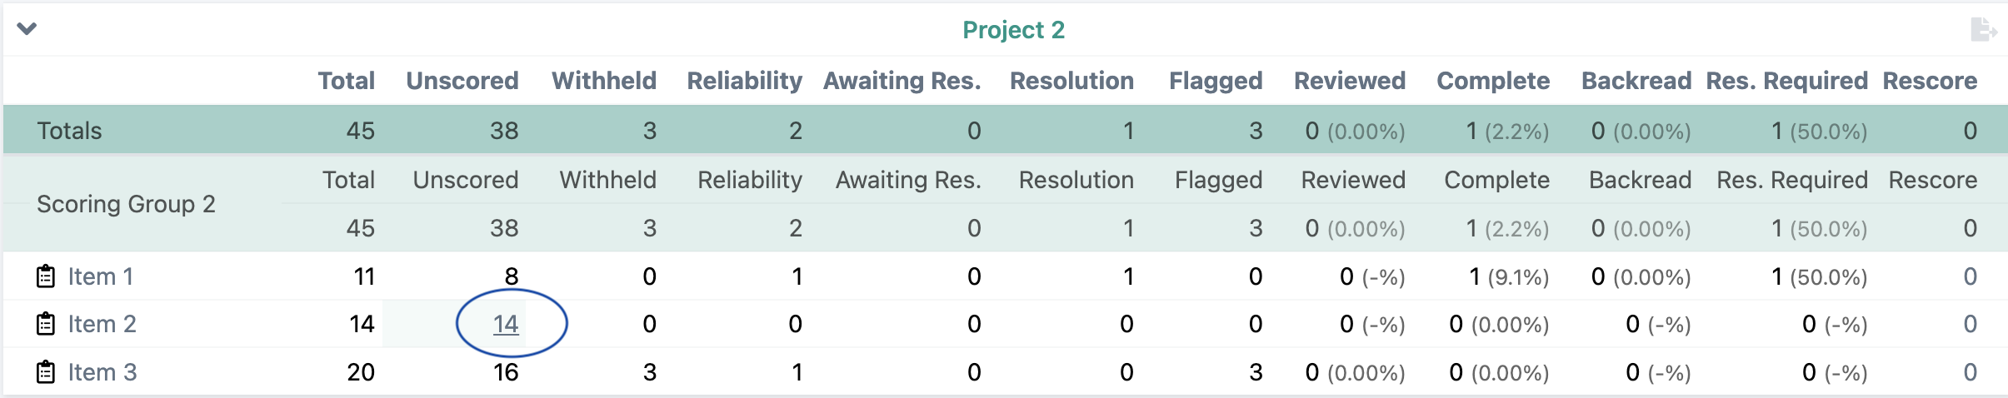
Task: Click the bold Res. Required column header
Action: 1786,81
